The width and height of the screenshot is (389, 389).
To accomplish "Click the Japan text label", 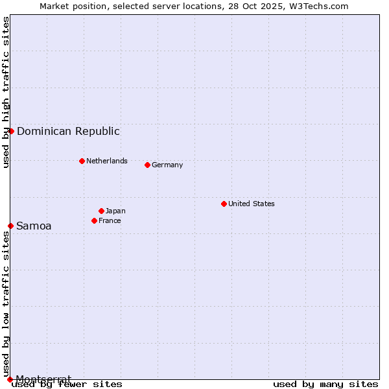I will coord(115,211).
